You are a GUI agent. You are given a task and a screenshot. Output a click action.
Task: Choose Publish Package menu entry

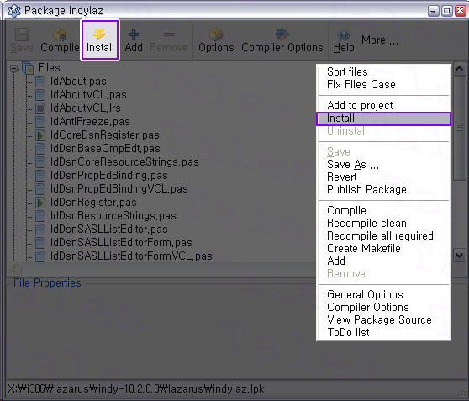(383, 189)
